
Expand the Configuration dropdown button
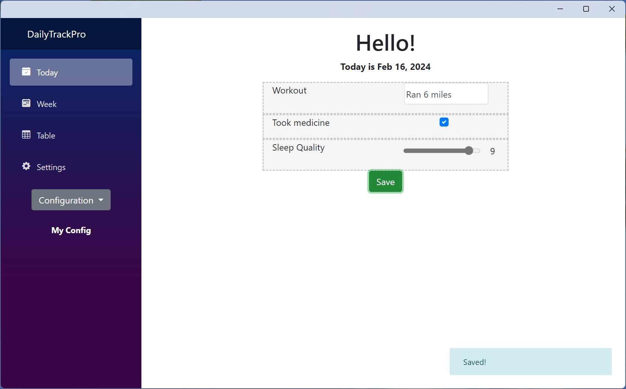pos(71,200)
